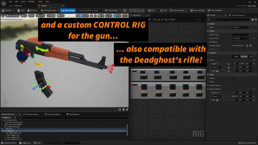Toggle the Current Scale lock icon
Screen dimensions: 258x145
217,71
